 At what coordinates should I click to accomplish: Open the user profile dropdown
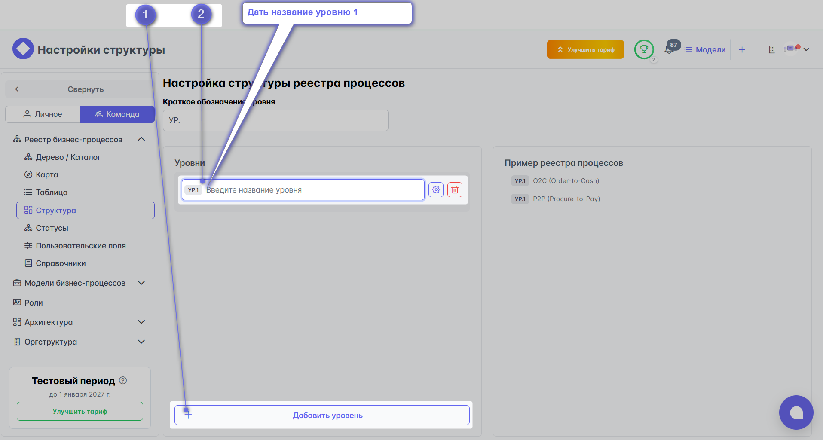click(797, 49)
